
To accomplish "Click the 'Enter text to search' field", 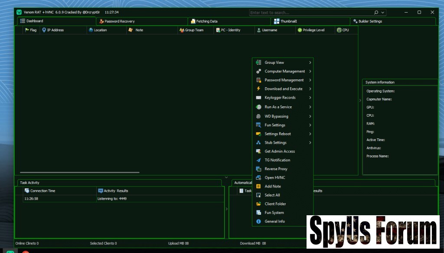I will [x=310, y=13].
